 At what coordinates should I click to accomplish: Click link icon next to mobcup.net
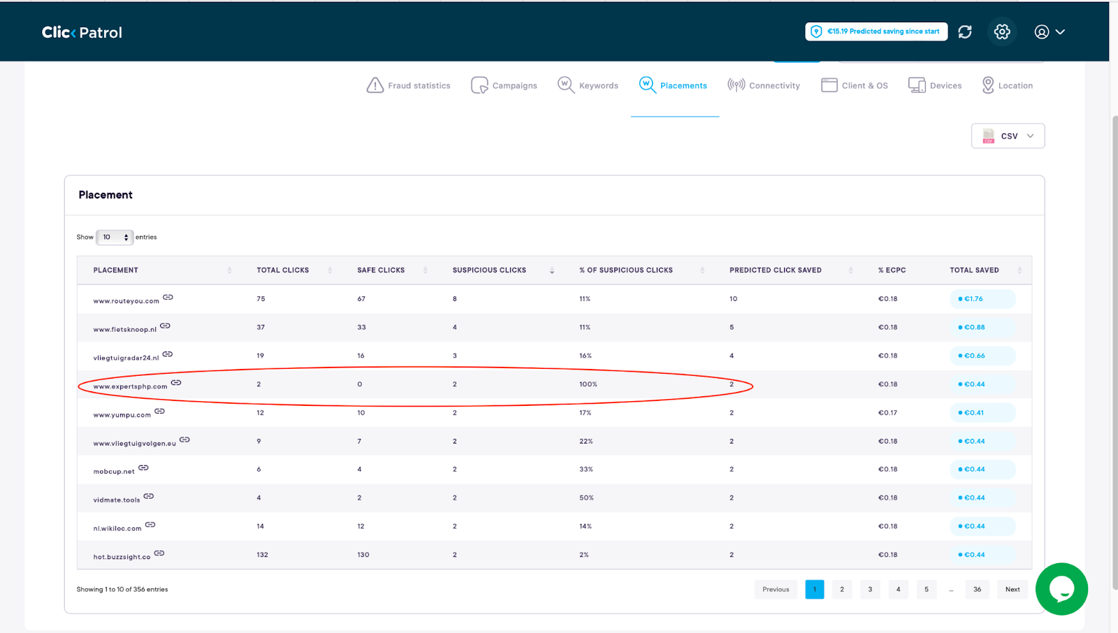click(x=143, y=468)
